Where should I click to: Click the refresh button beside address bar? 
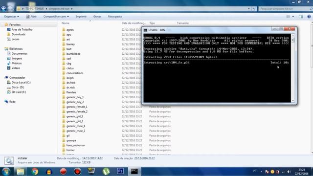[x=254, y=9]
